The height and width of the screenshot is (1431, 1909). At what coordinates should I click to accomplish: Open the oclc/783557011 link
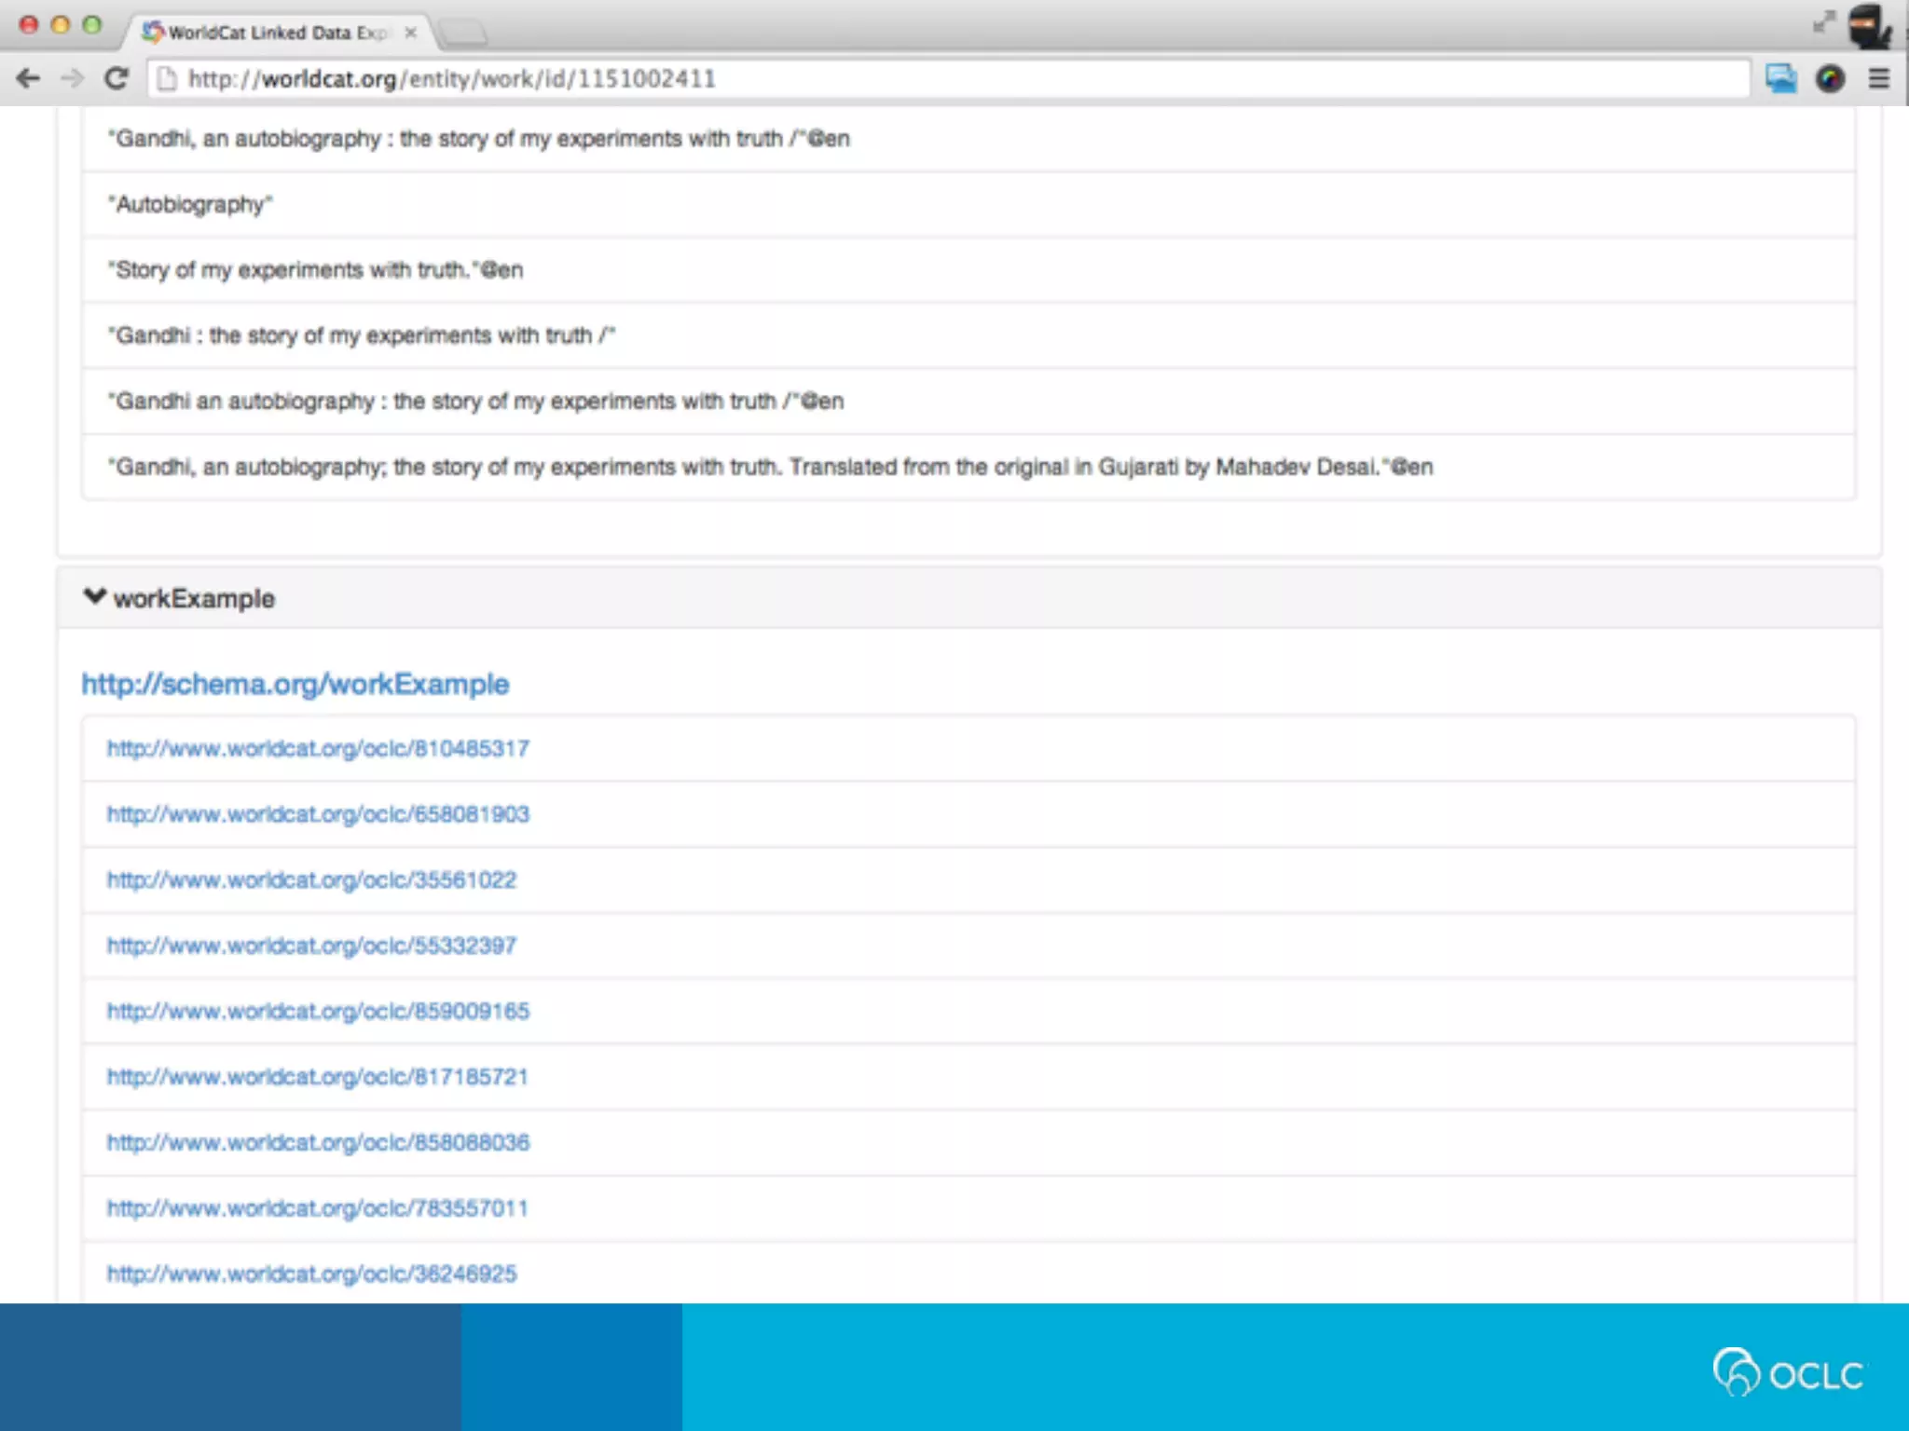(x=317, y=1208)
